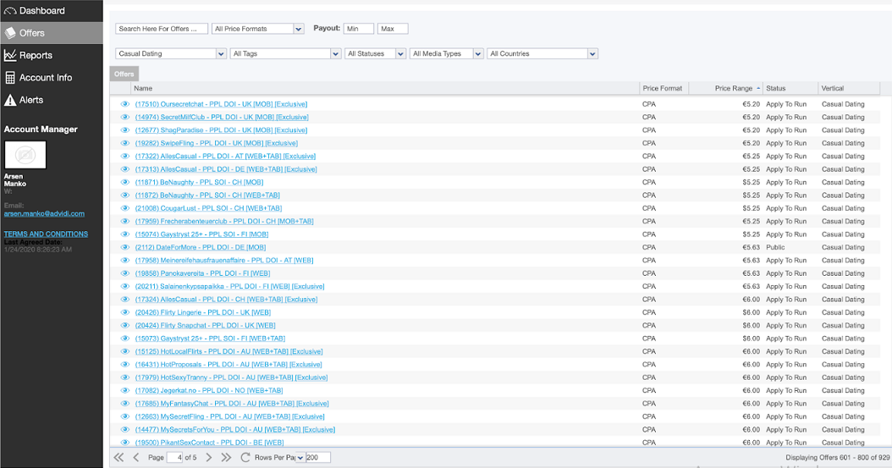Open (19500) PikantSexContact offer link
Screen dimensions: 892x468
tap(209, 443)
